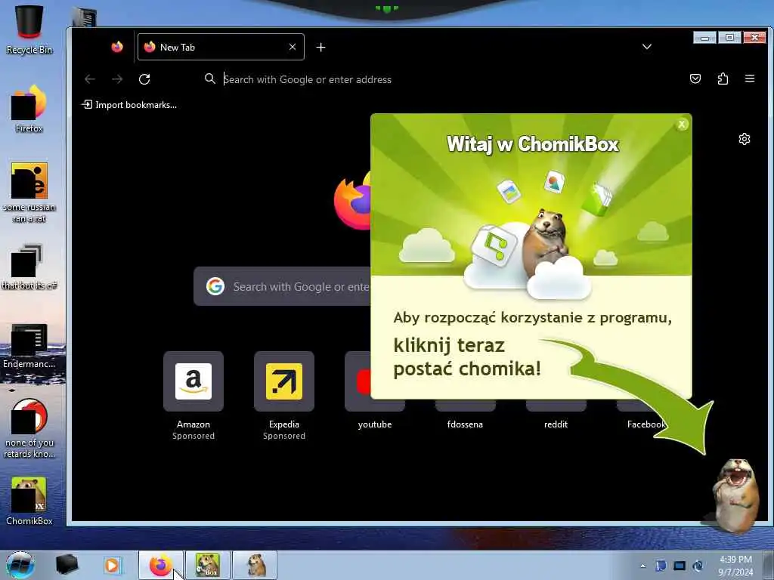
Task: Click the hamster taskbar button
Action: 255,565
